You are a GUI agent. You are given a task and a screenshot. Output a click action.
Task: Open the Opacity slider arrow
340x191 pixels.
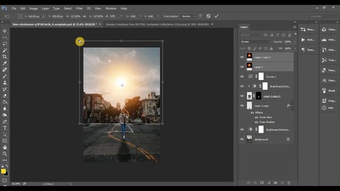[x=295, y=41]
